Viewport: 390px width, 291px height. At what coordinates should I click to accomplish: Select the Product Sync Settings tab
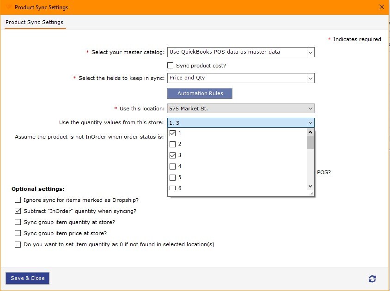click(x=34, y=22)
